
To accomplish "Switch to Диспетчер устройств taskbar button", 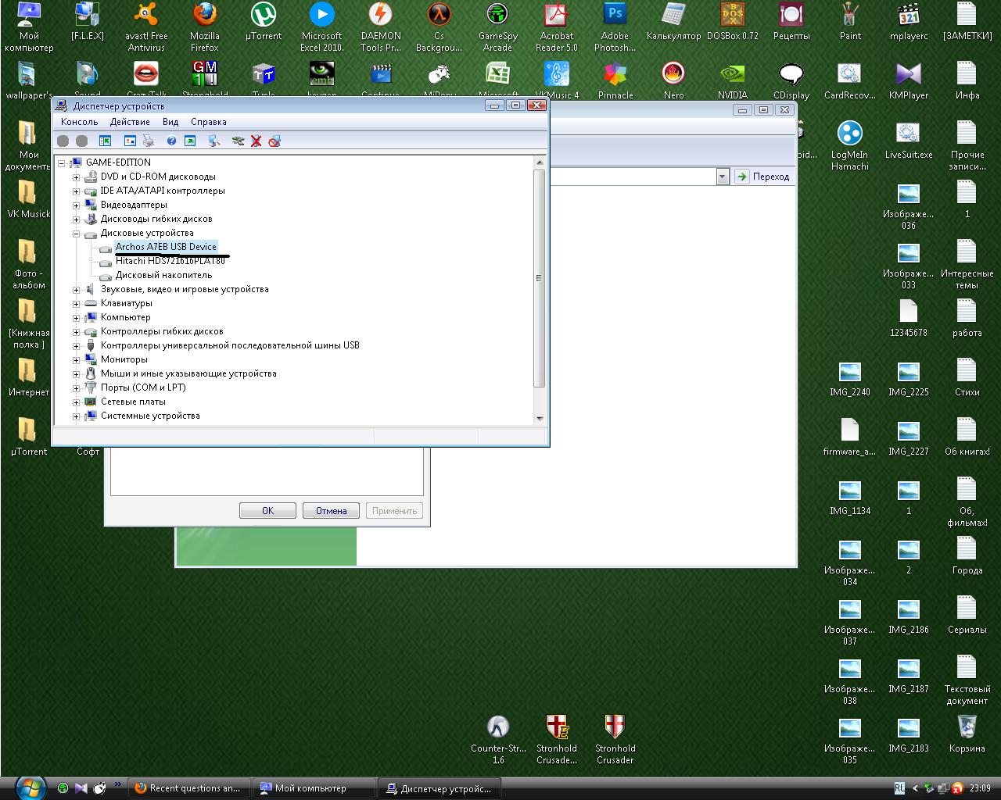I will pyautogui.click(x=440, y=788).
